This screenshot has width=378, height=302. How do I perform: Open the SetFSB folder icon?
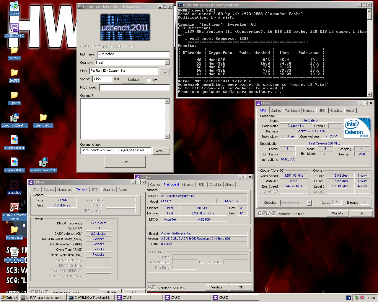point(14,75)
